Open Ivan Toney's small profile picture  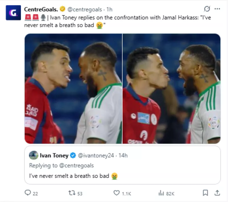coord(34,155)
